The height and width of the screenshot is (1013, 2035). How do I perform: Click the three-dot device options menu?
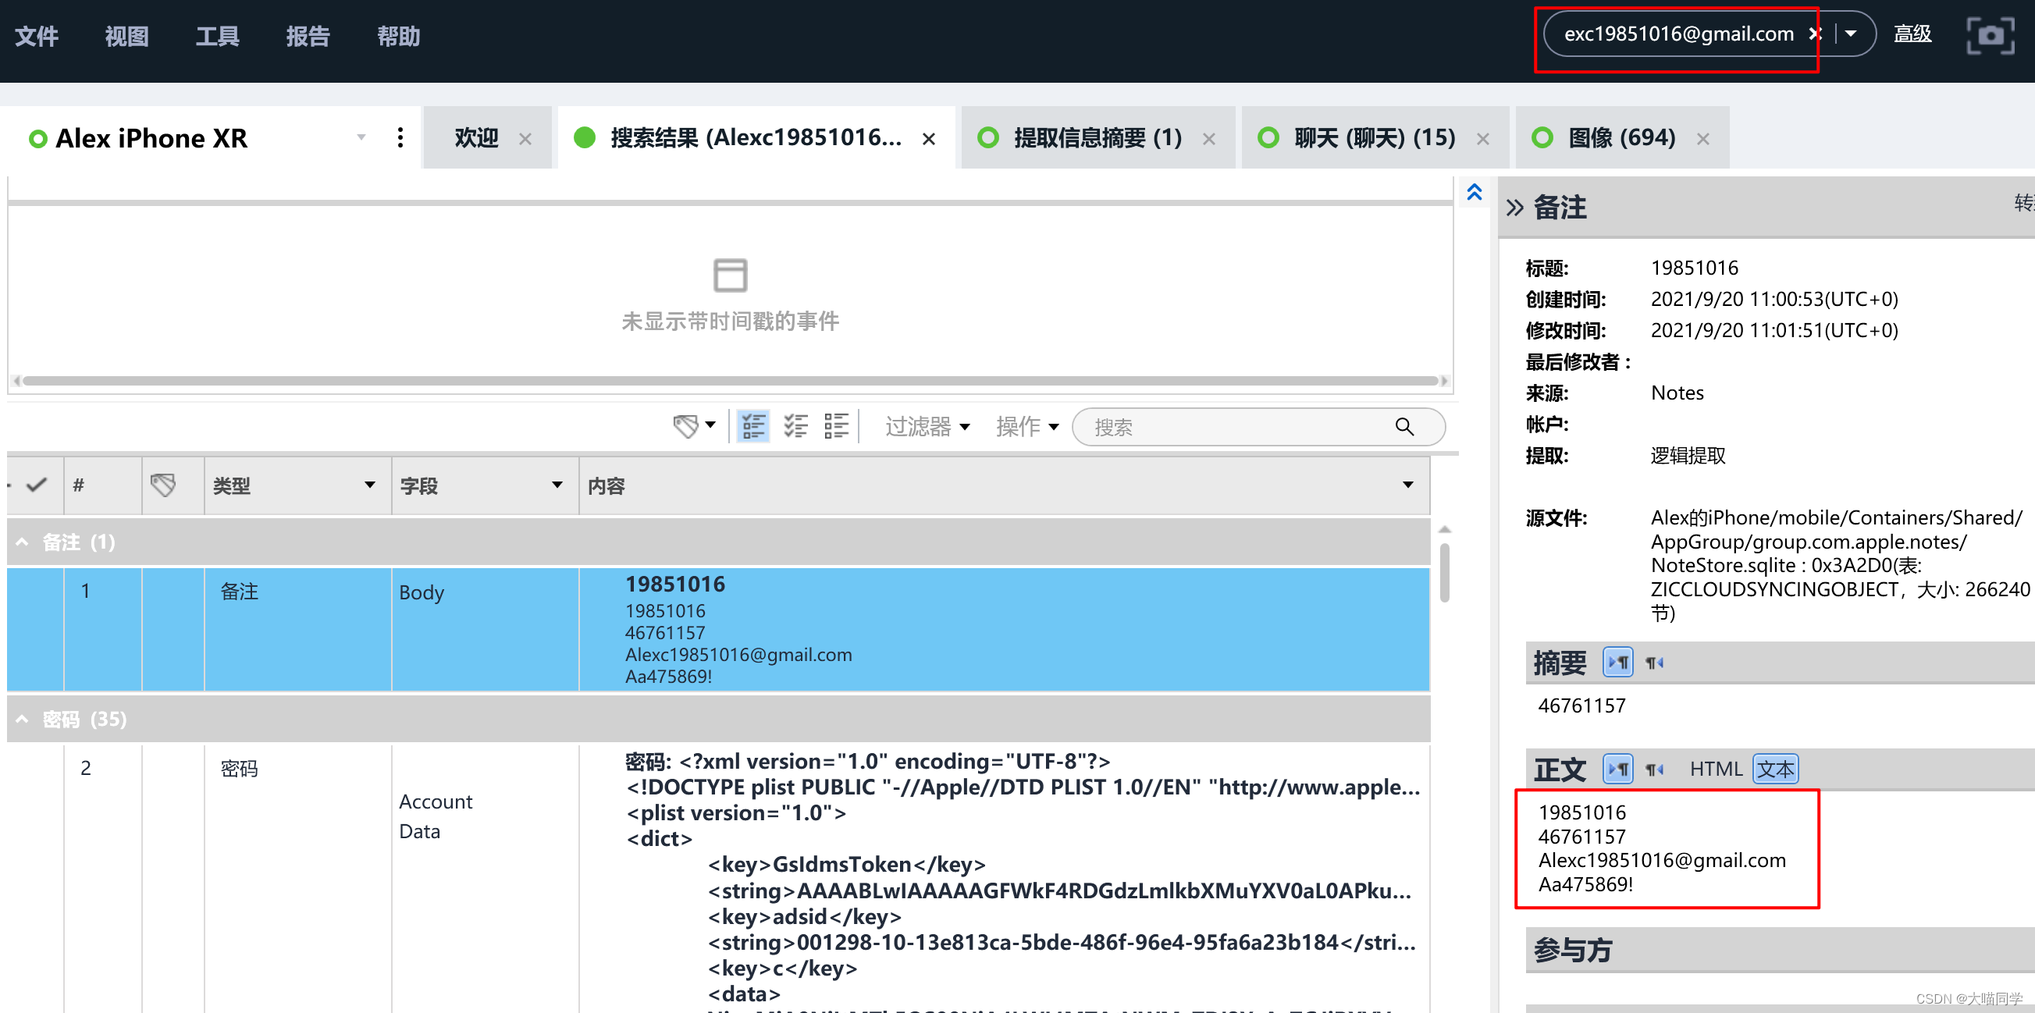(400, 138)
